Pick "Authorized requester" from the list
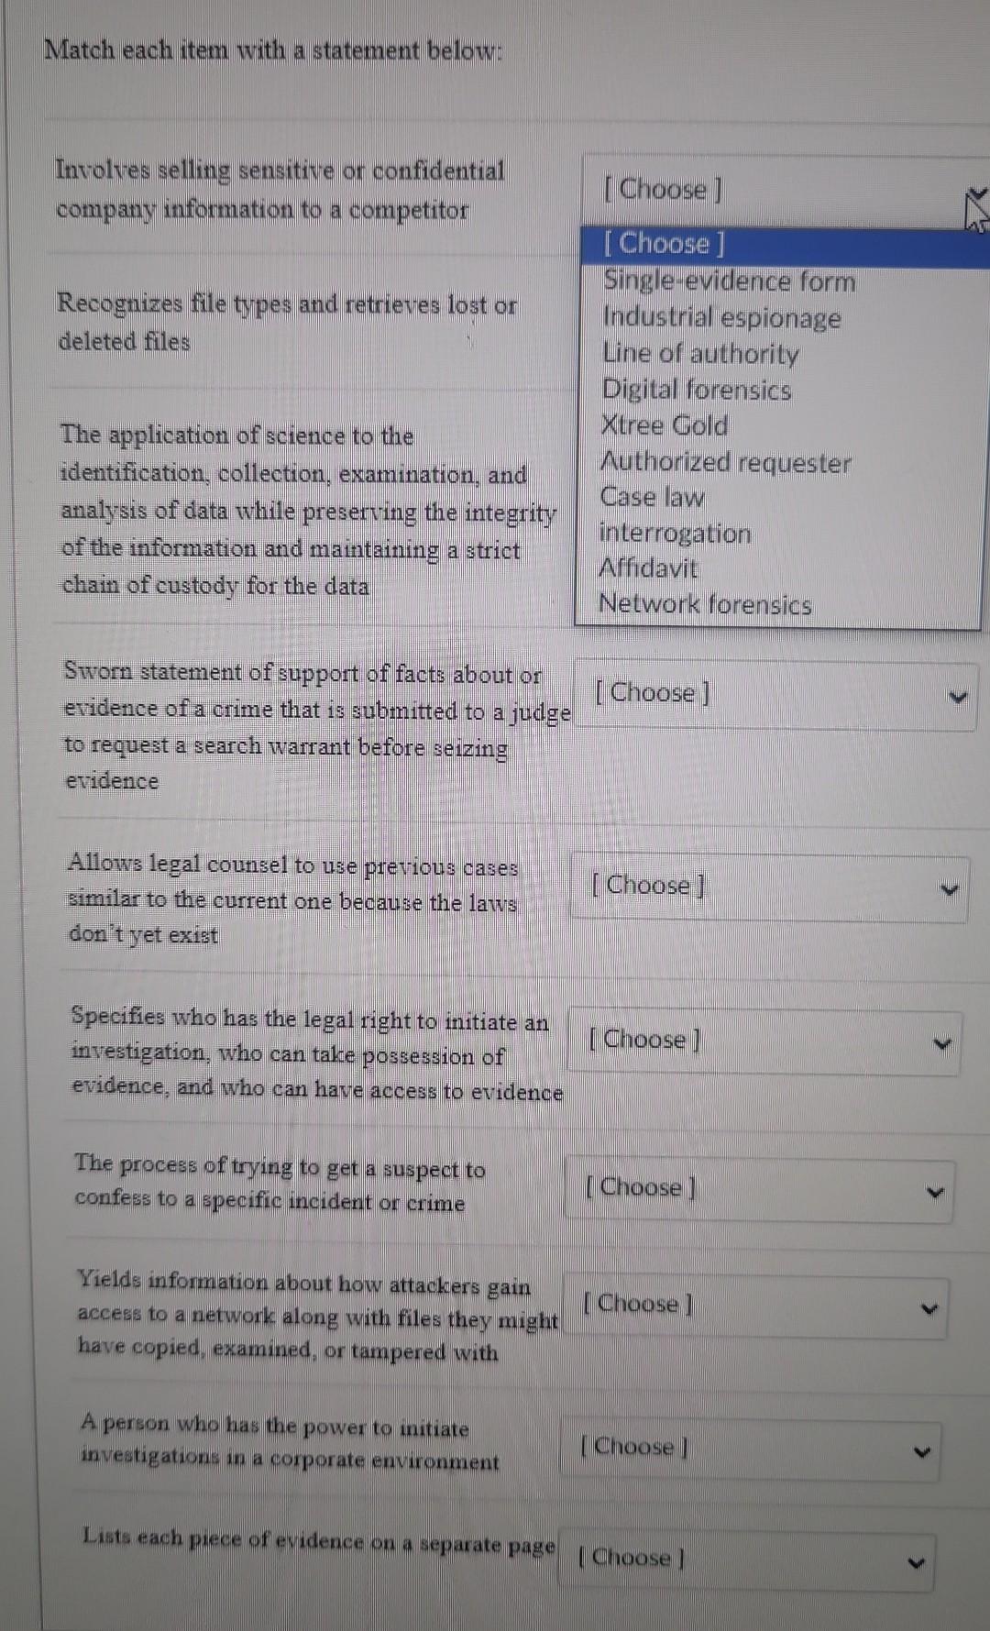 [725, 463]
